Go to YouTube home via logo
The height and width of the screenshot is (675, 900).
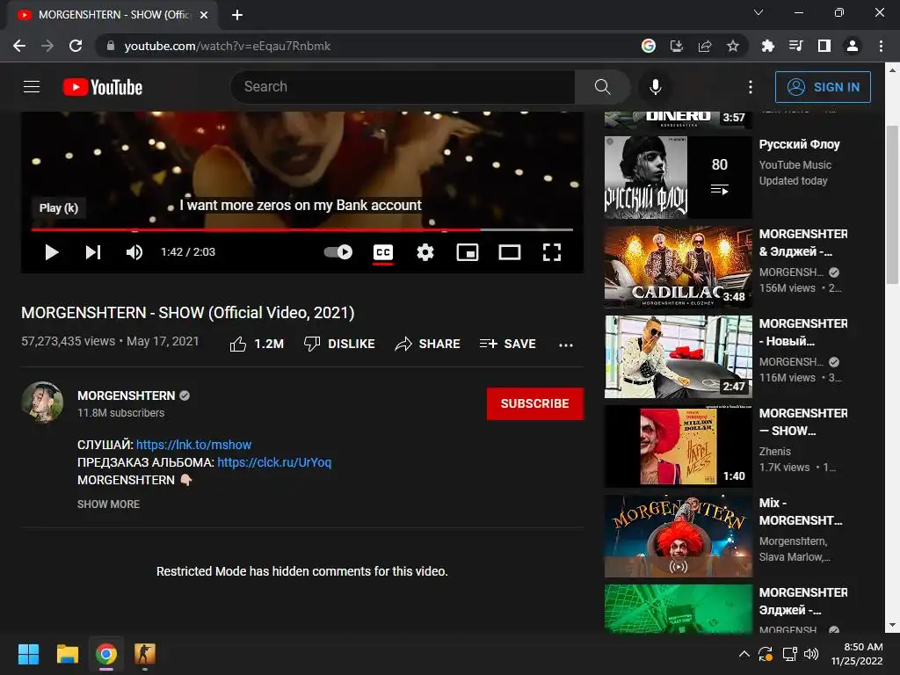coord(103,87)
